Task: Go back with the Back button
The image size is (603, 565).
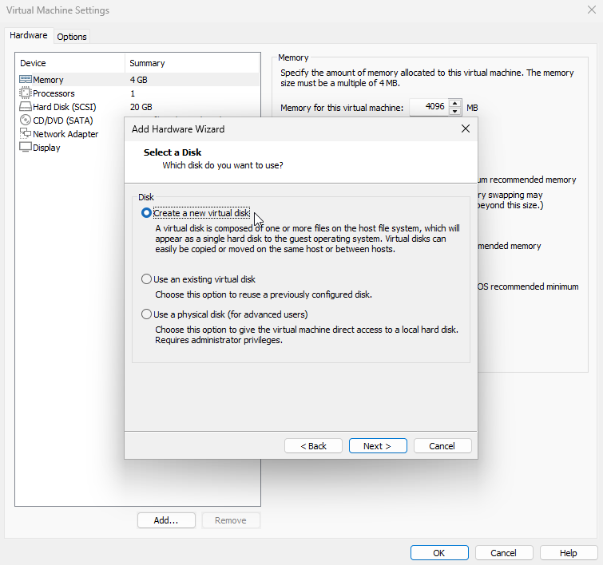Action: click(313, 446)
